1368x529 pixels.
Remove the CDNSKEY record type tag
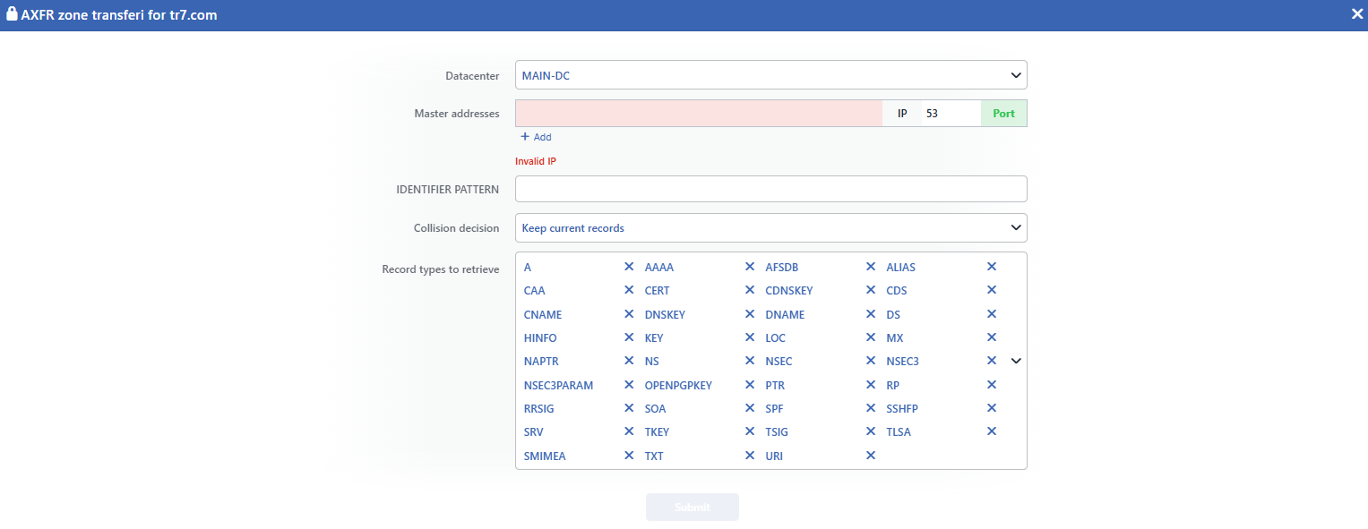(871, 290)
